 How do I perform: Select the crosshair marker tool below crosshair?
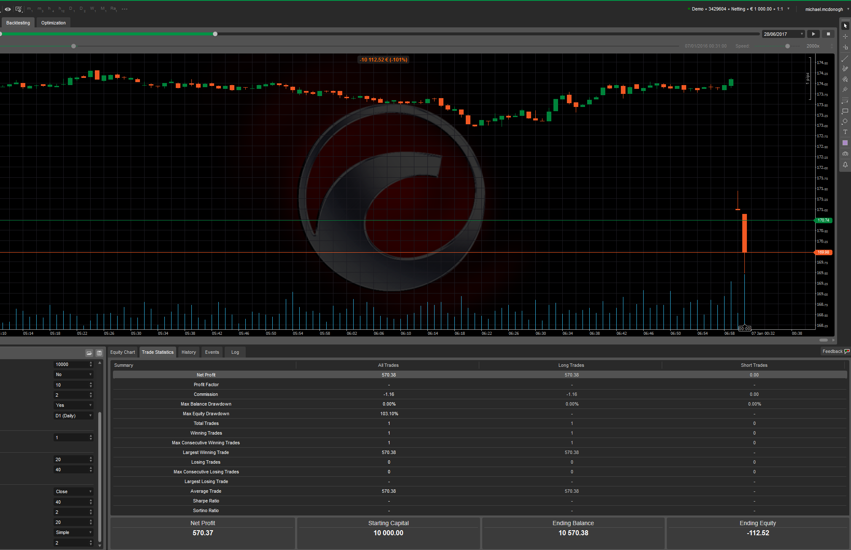click(845, 47)
